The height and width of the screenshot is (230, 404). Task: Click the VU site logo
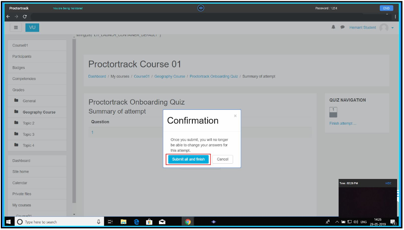[32, 28]
